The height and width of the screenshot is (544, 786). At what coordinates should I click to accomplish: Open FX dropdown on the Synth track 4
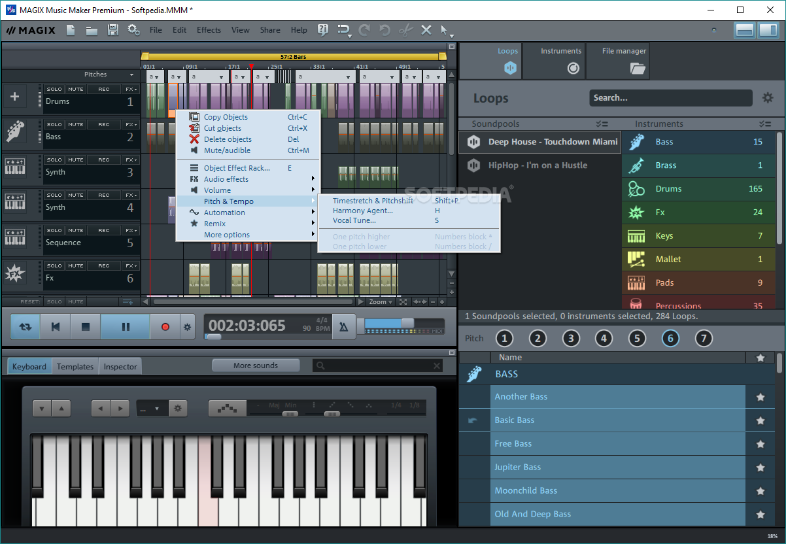click(131, 195)
